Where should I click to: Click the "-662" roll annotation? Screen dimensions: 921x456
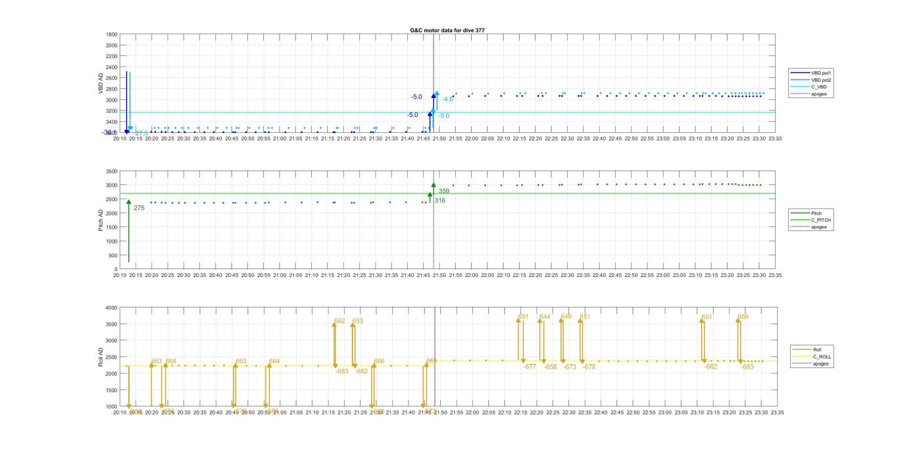(x=710, y=367)
